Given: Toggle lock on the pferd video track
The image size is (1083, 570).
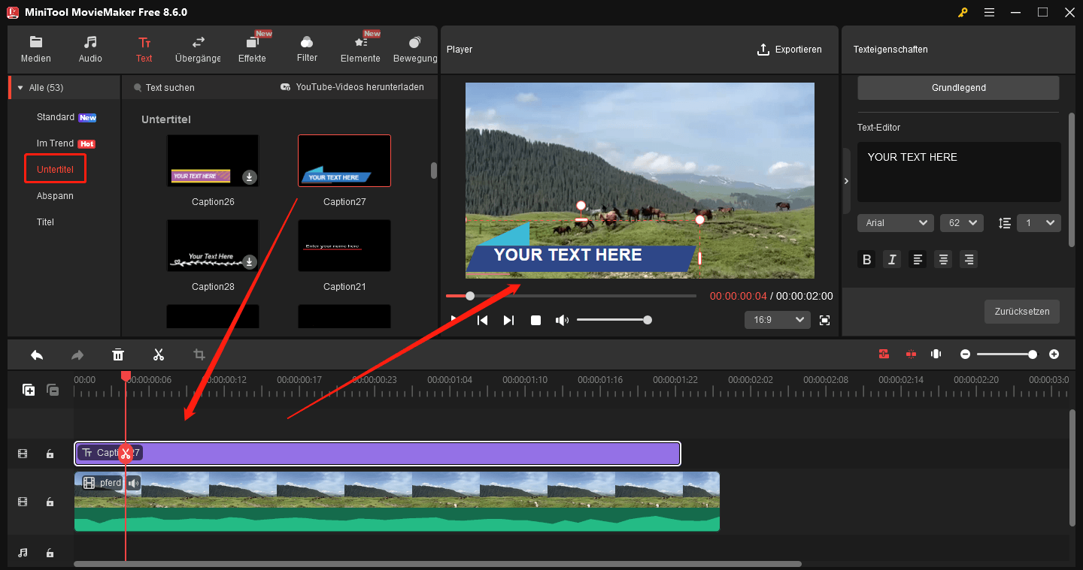Looking at the screenshot, I should [50, 502].
